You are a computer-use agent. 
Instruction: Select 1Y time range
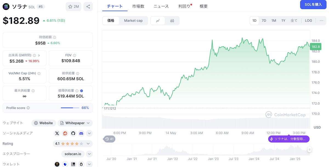click(x=283, y=21)
